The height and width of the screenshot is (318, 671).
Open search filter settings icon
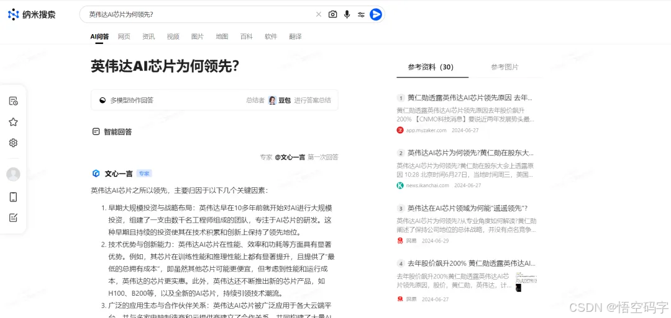pyautogui.click(x=361, y=14)
